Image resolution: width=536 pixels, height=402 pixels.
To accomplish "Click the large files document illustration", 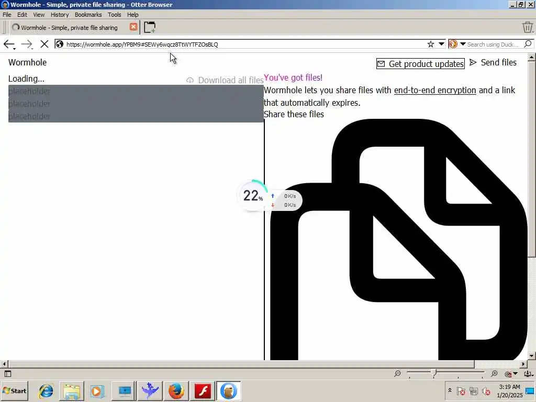I will (399, 239).
